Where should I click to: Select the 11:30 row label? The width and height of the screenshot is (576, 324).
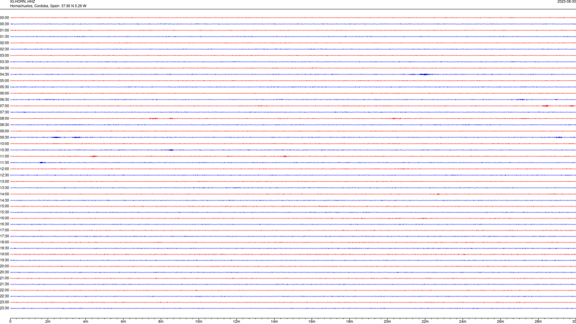coord(4,163)
